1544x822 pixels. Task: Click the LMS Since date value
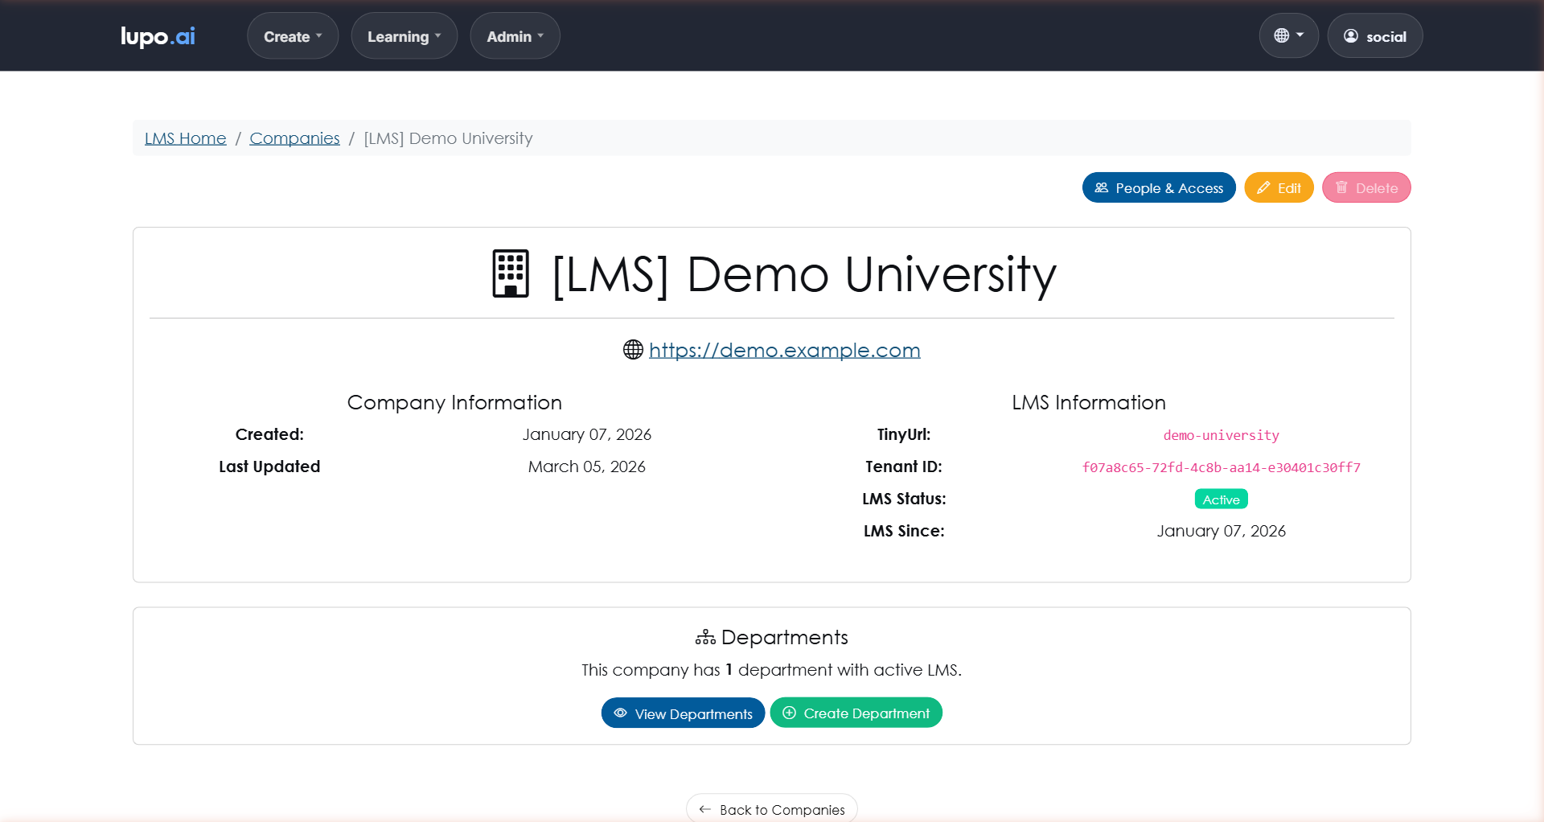click(x=1221, y=531)
